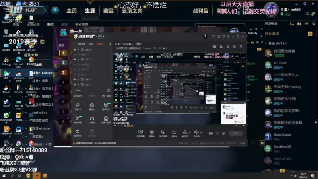This screenshot has width=318, height=179.
Task: Click the 修改 button next to stream title
Action: (138, 44)
